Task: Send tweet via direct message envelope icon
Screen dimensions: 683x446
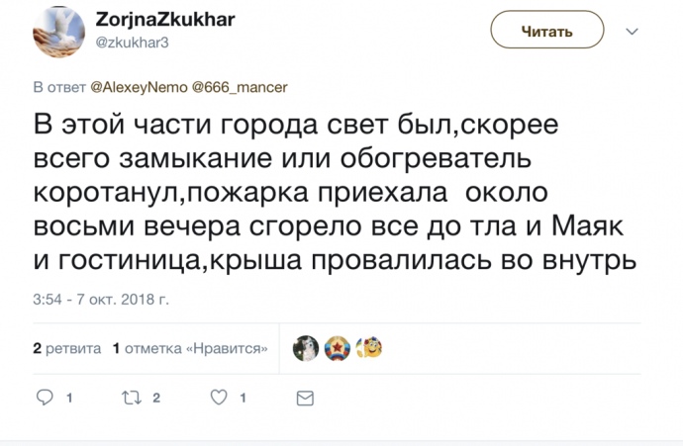Action: tap(305, 398)
